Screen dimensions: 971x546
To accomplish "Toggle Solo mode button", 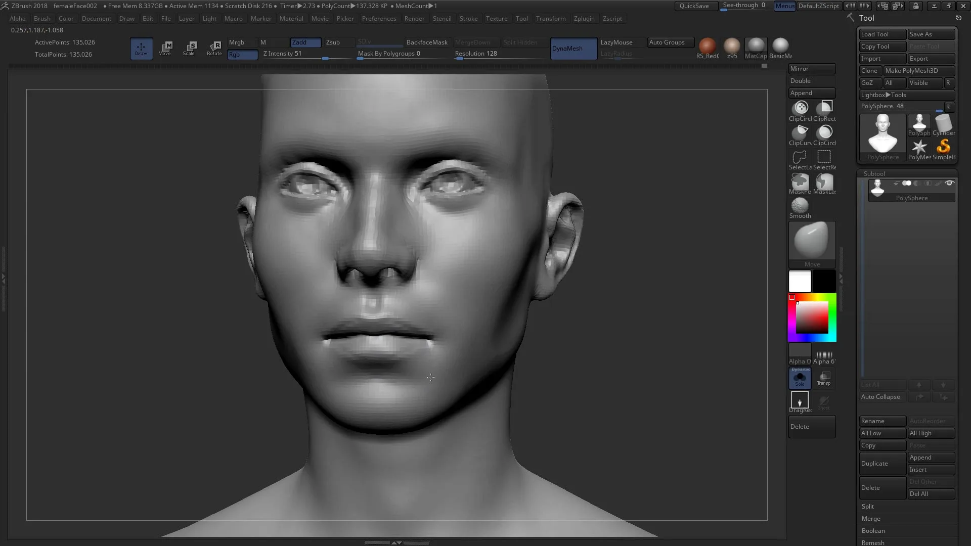I will click(x=800, y=378).
